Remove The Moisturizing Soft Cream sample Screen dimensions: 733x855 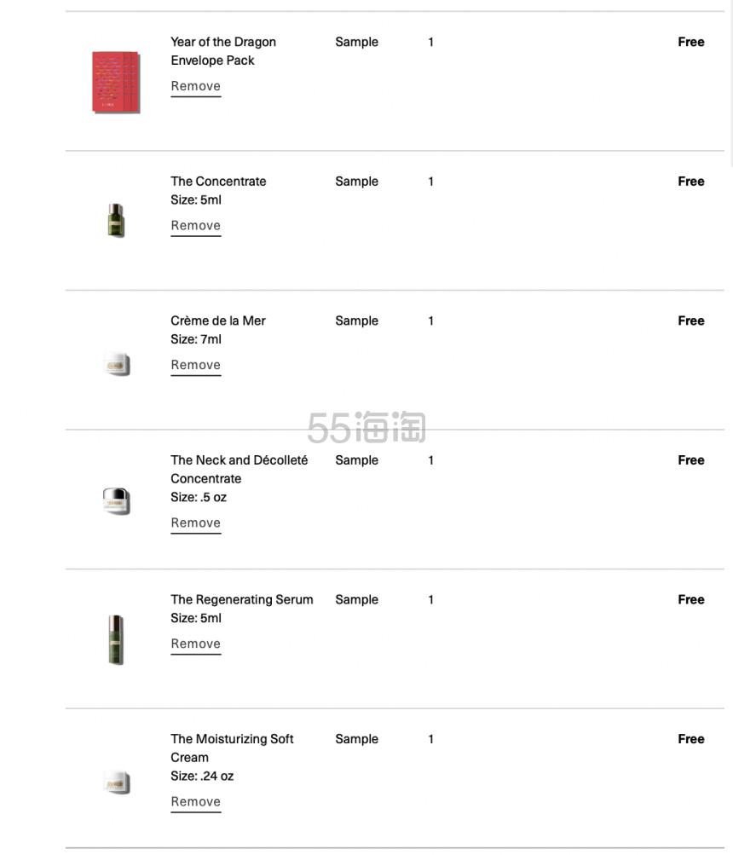pyautogui.click(x=196, y=802)
